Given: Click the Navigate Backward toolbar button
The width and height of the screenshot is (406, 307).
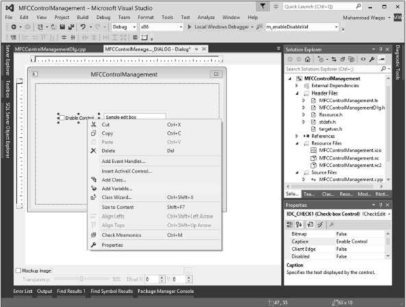Looking at the screenshot, I should tap(14, 27).
